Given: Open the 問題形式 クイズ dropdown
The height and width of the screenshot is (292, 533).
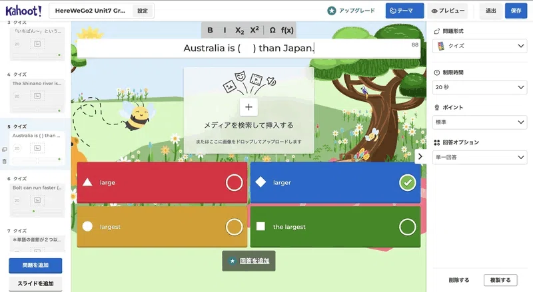Looking at the screenshot, I should click(x=480, y=46).
